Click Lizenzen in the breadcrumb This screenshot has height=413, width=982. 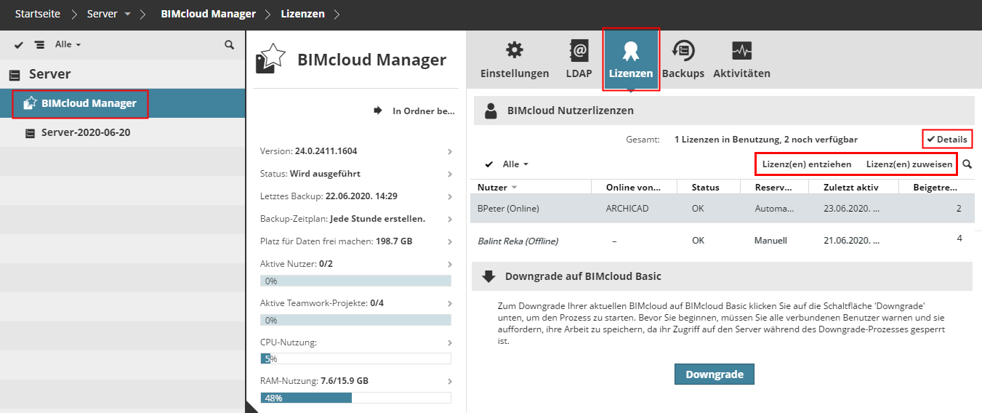point(303,14)
